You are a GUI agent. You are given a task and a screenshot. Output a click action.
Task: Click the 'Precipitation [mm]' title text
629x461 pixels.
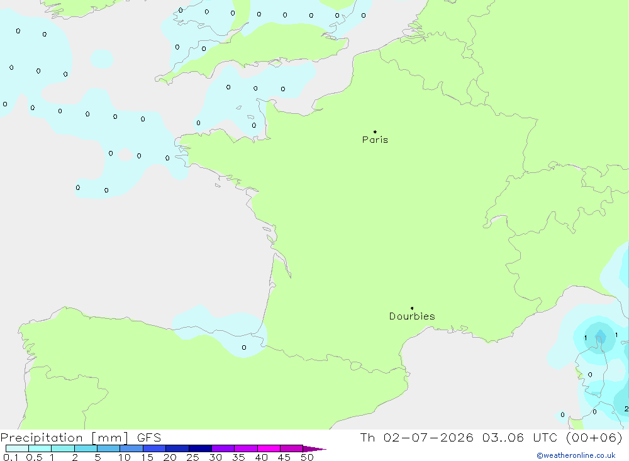[x=65, y=438]
